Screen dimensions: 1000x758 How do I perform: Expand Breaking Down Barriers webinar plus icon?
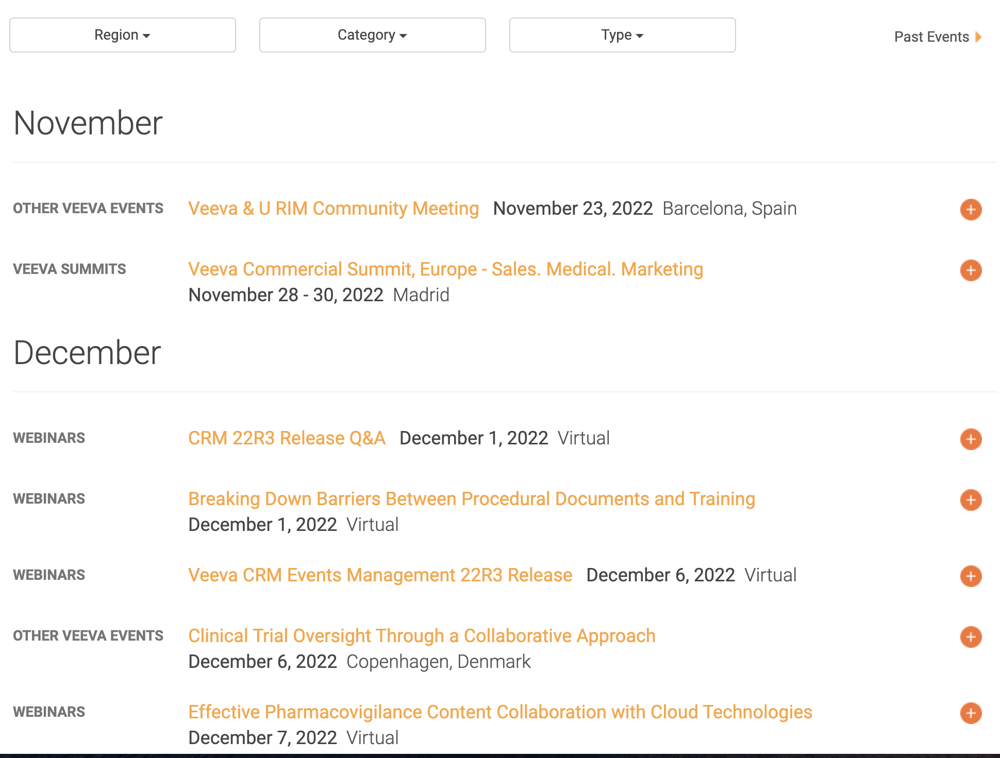click(971, 500)
